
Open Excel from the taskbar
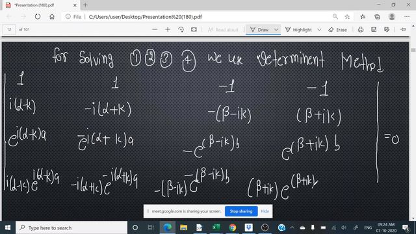(x=216, y=227)
